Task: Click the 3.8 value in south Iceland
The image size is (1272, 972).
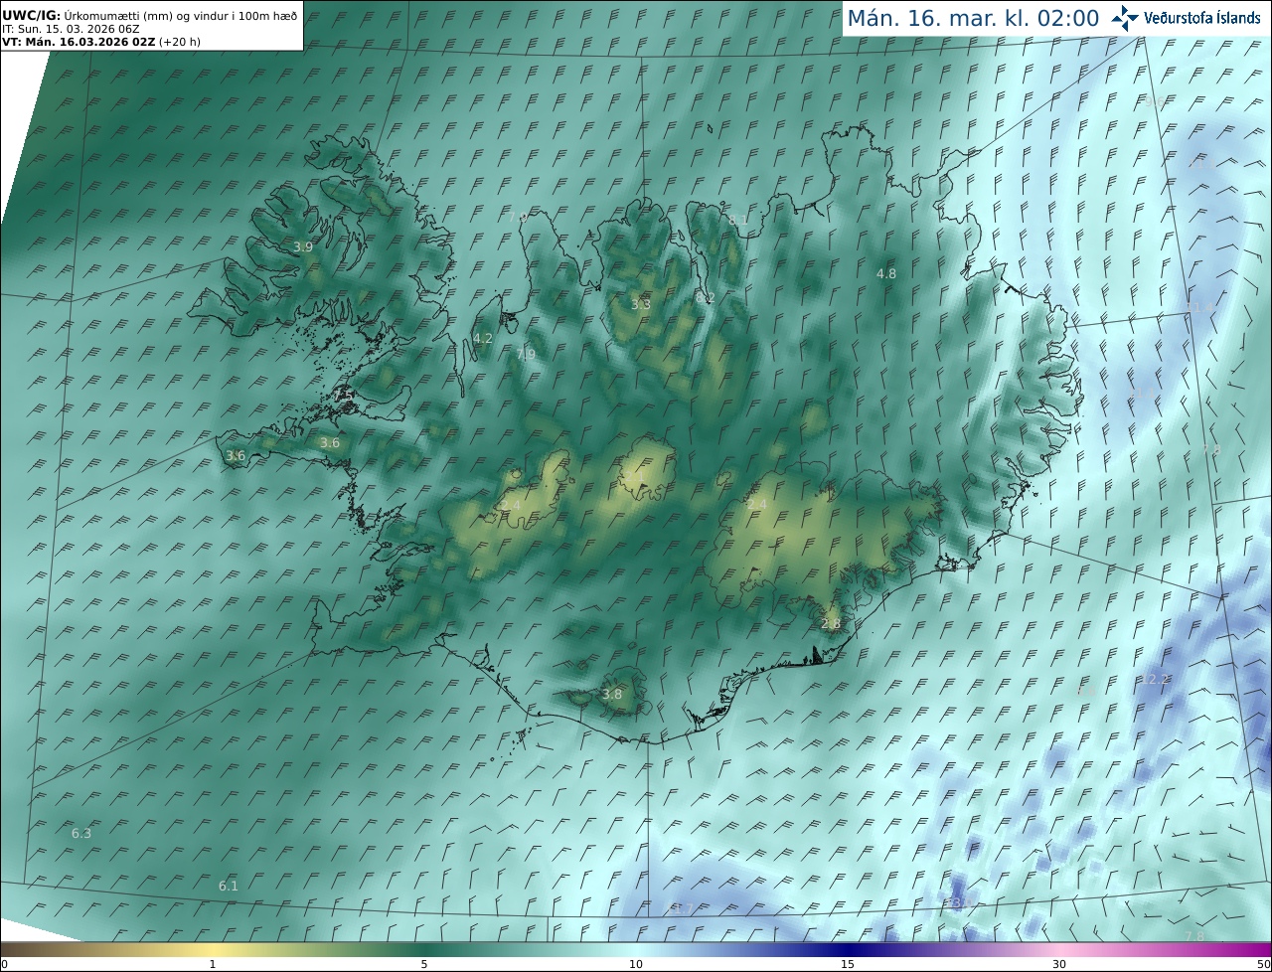Action: [612, 695]
